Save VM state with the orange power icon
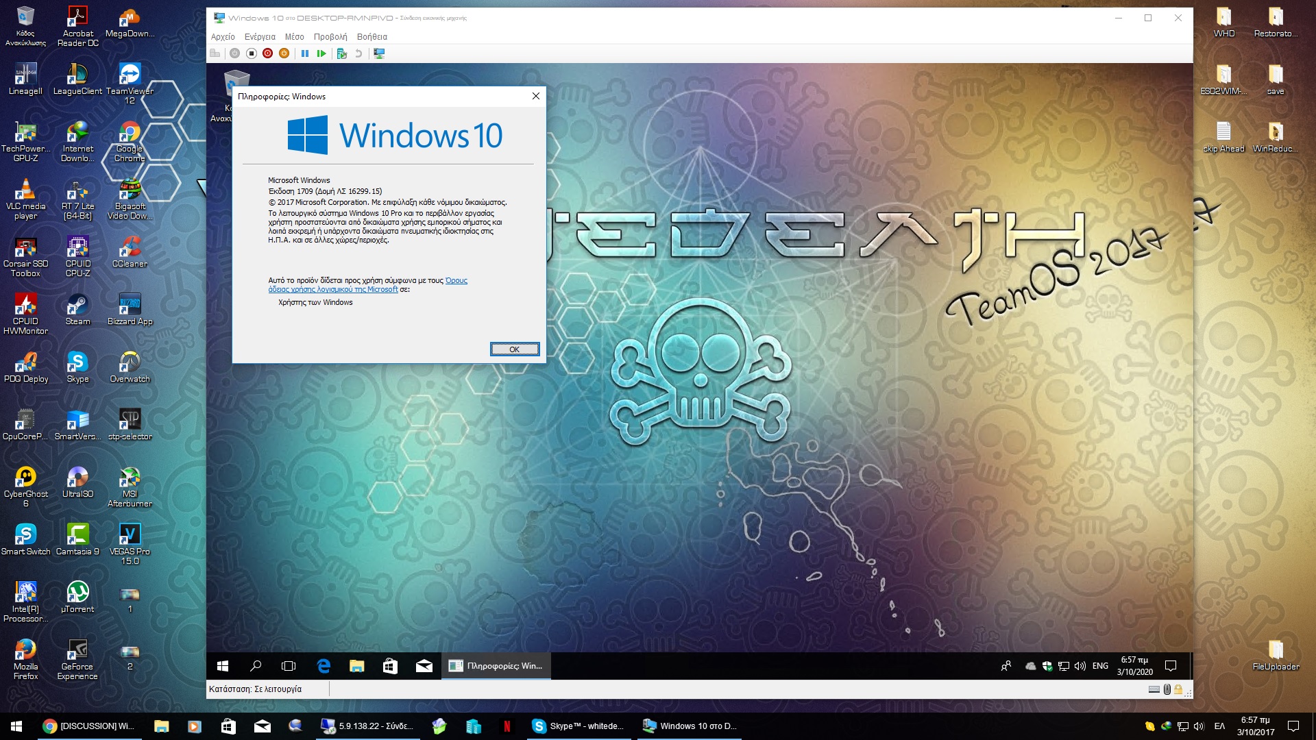Image resolution: width=1316 pixels, height=740 pixels. (x=284, y=53)
